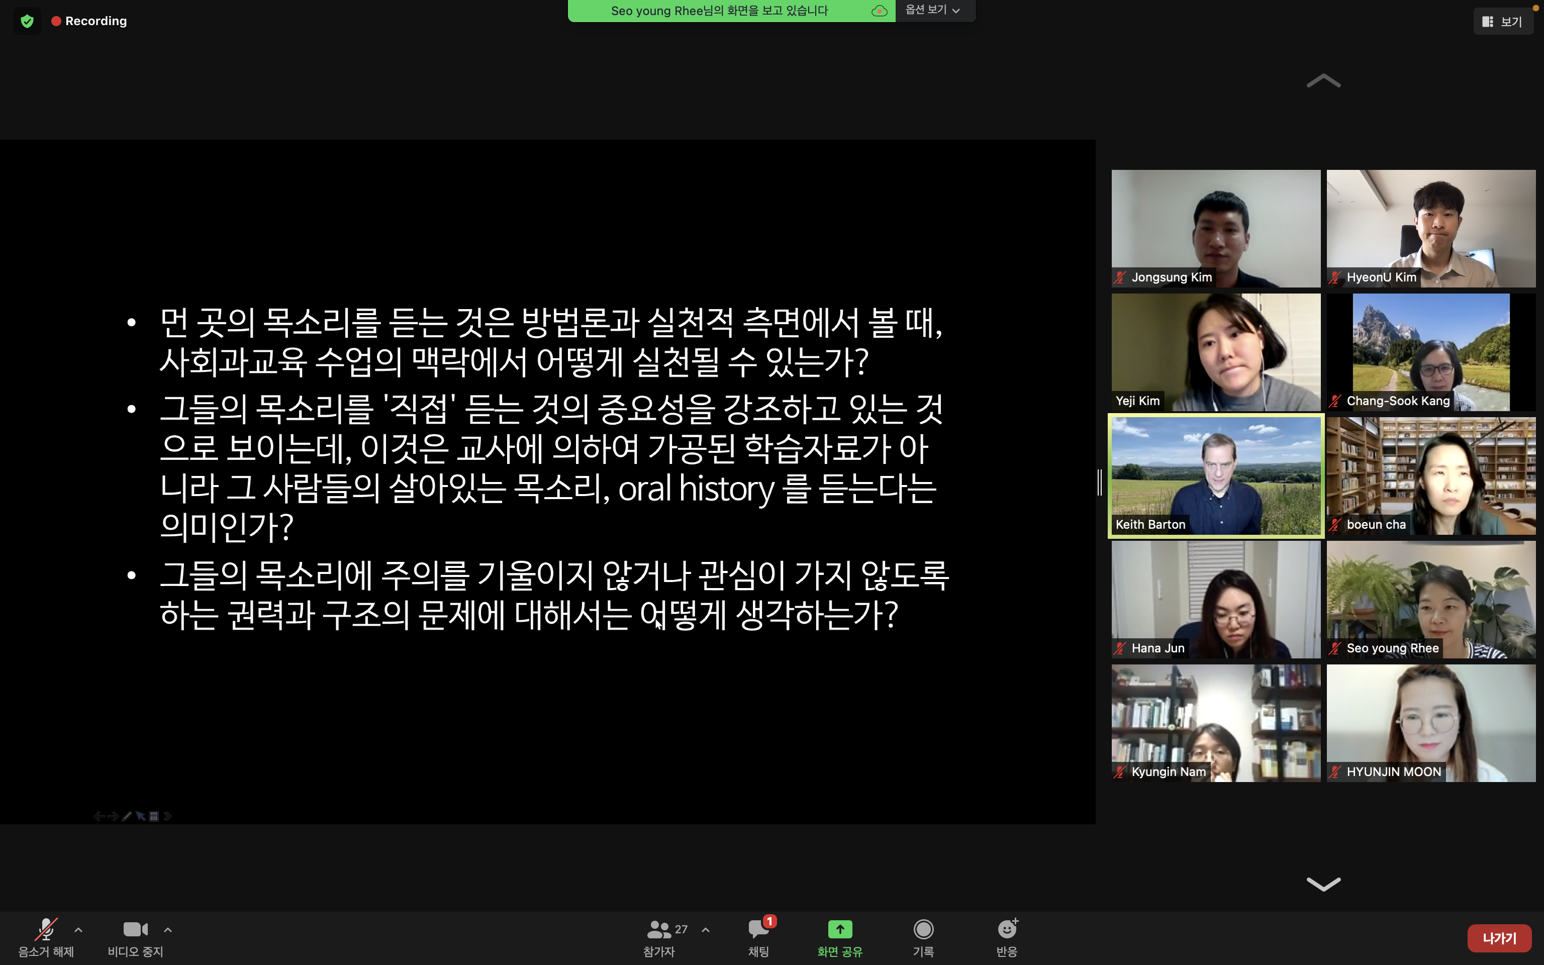
Task: Click the muted mic icon beside boeun cha
Action: (1335, 525)
